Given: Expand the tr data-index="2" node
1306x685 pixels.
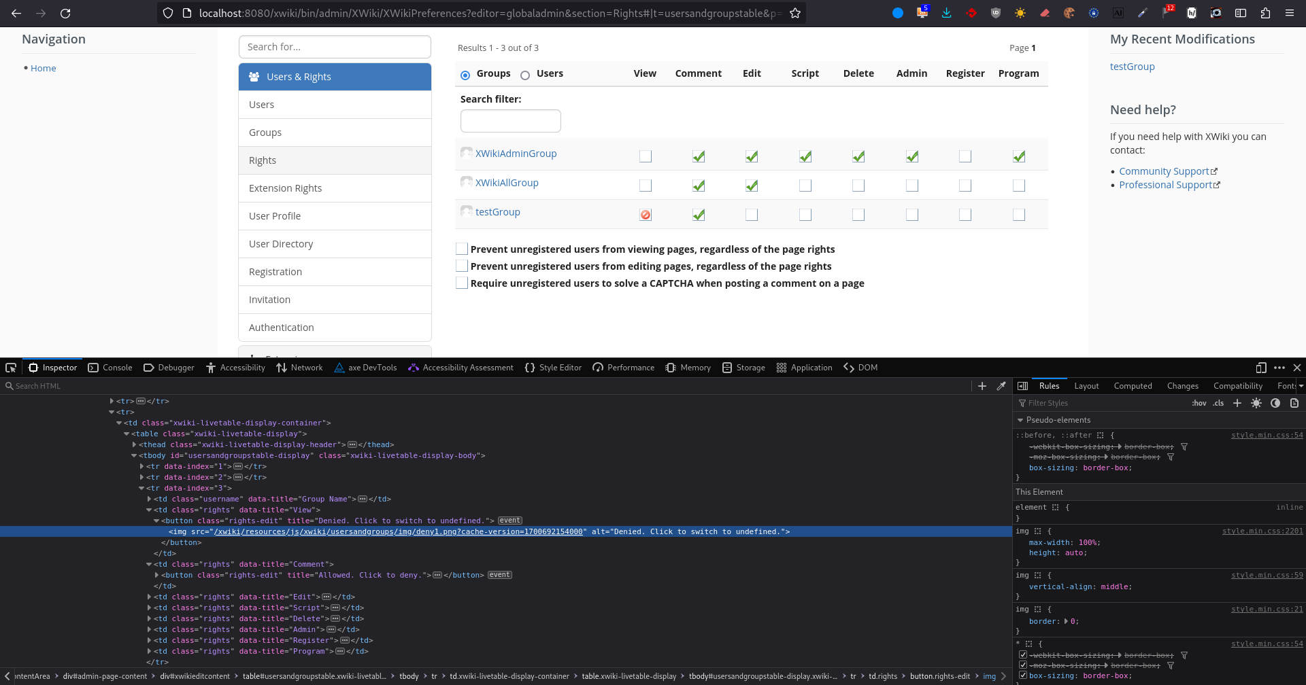Looking at the screenshot, I should (141, 477).
